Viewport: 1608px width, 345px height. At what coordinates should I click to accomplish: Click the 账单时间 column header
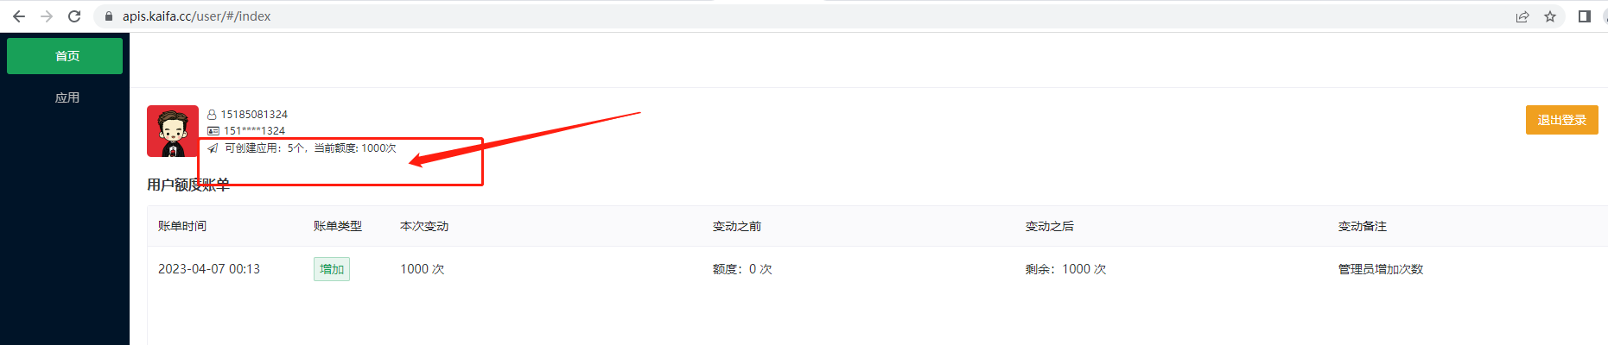tap(182, 226)
